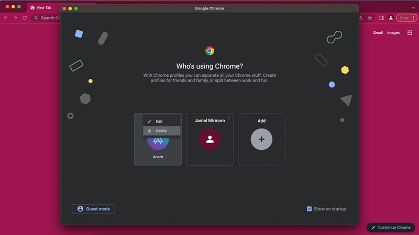Image resolution: width=419 pixels, height=235 pixels.
Task: Open the Jamal Mirmom card three-dot menu
Action: (229, 118)
